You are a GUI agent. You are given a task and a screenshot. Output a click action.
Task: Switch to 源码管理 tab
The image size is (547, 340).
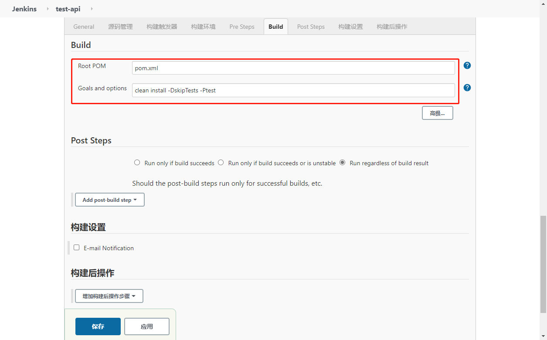[x=120, y=27]
